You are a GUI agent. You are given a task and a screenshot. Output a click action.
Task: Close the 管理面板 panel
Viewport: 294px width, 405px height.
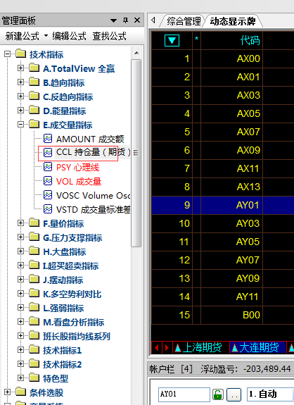(137, 20)
